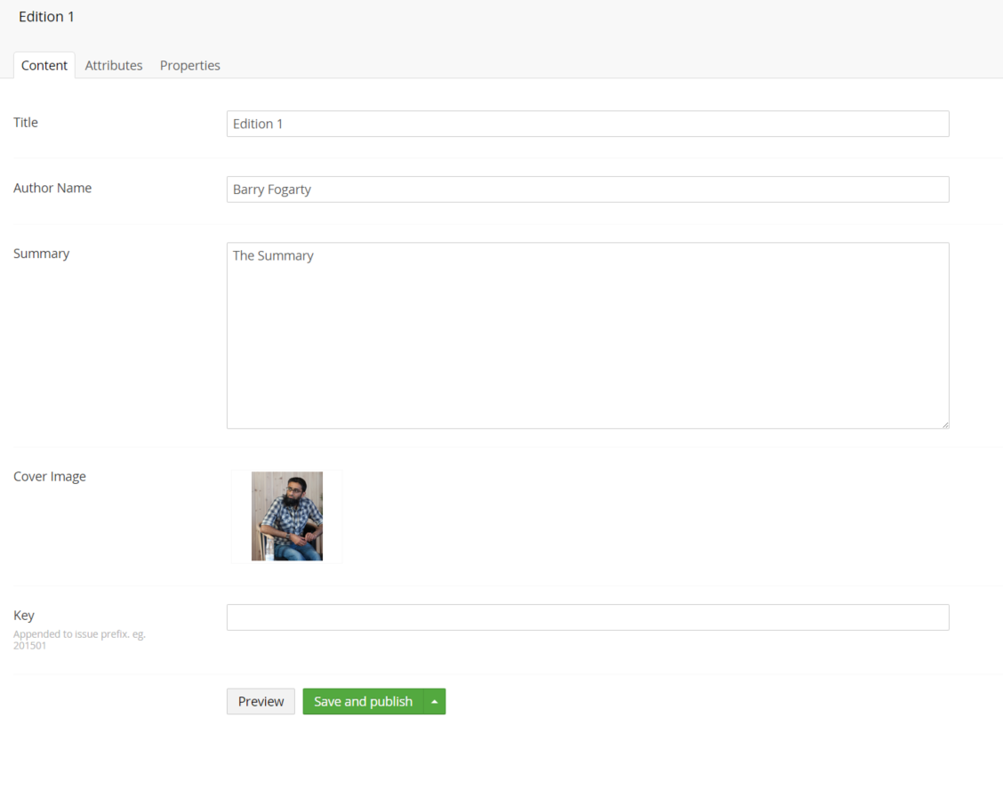Click Save and publish

364,702
